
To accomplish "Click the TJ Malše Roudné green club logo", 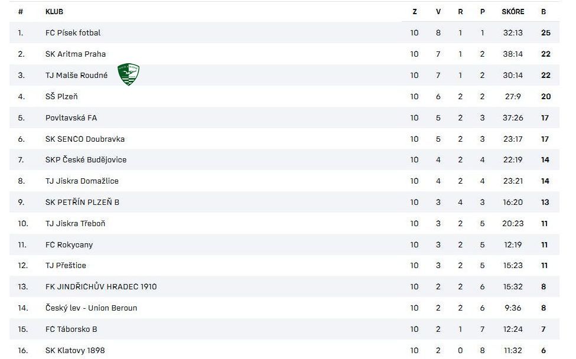I will 128,74.
